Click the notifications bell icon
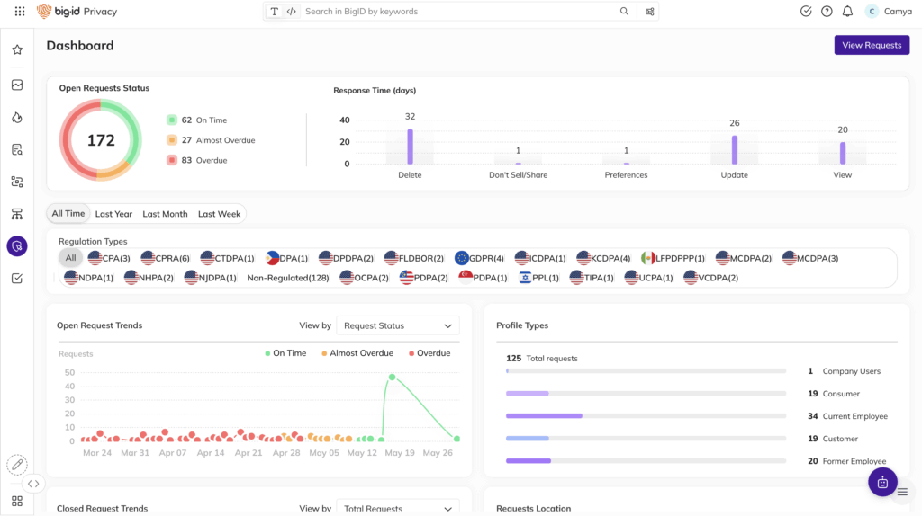This screenshot has width=922, height=516. tap(847, 12)
